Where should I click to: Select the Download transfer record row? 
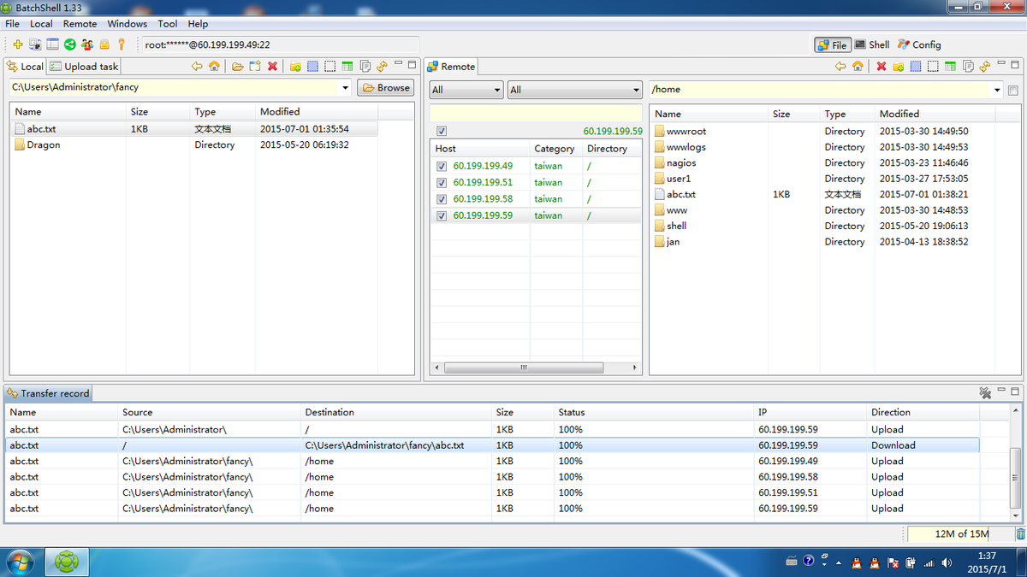[x=492, y=445]
